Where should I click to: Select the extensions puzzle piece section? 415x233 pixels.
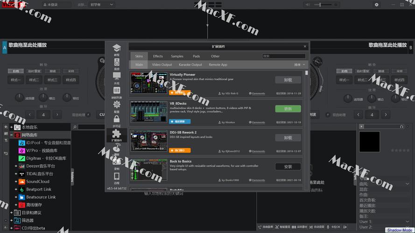[x=116, y=135]
